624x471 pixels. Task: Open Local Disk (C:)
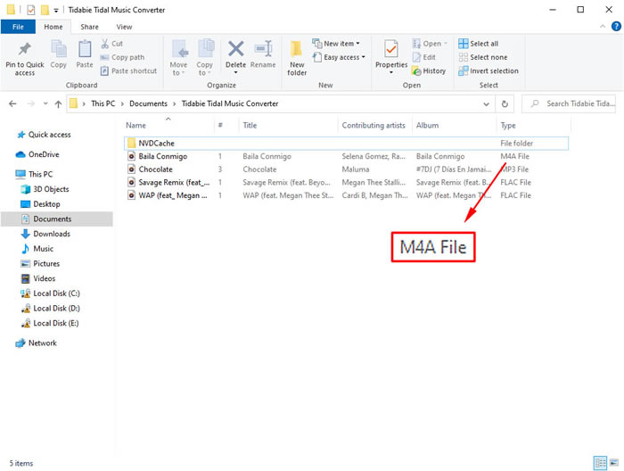(51, 293)
